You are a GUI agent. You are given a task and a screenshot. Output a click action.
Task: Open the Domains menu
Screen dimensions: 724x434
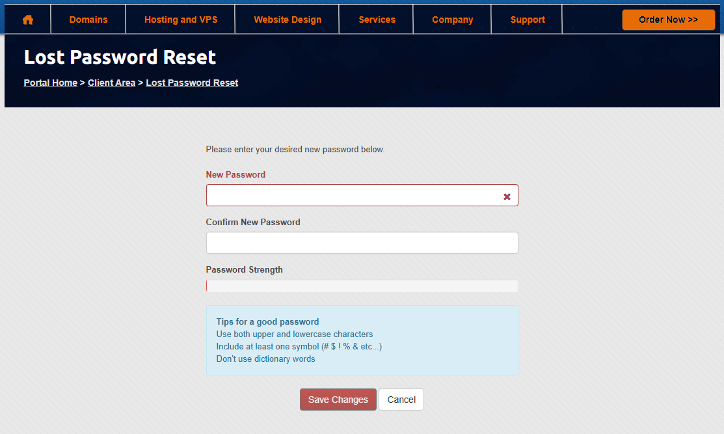click(x=88, y=20)
